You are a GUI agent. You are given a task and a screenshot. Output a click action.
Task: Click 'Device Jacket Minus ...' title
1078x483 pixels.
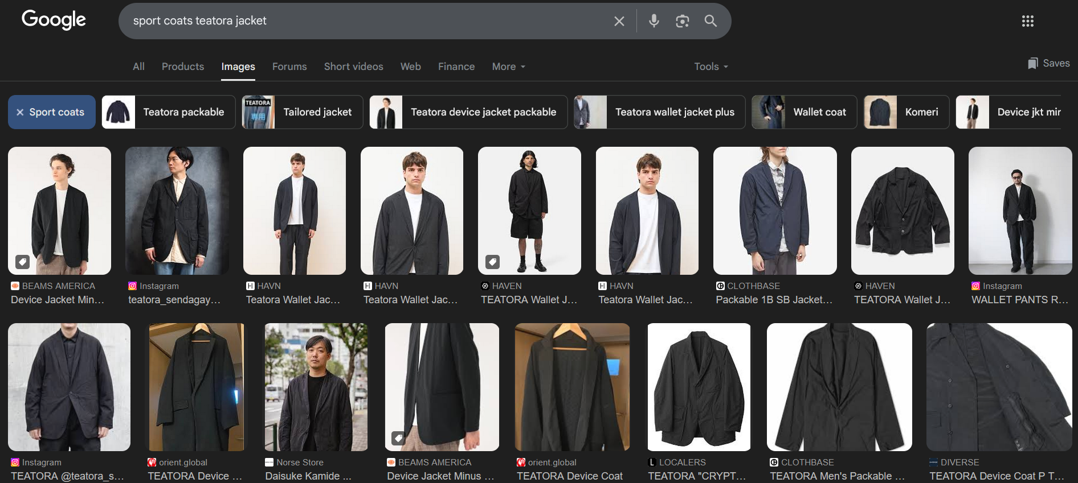coord(441,476)
